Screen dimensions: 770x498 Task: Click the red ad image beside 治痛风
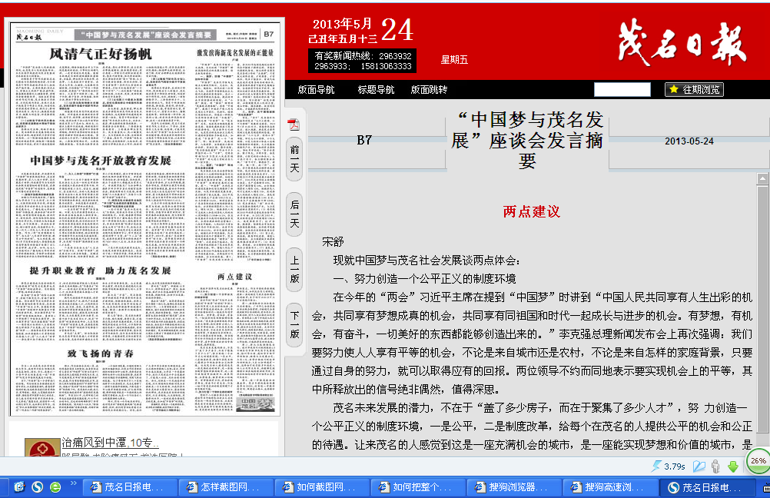point(42,447)
